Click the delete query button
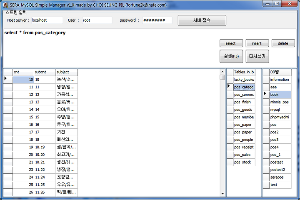Viewport: 300px width, 200px height. (x=283, y=43)
